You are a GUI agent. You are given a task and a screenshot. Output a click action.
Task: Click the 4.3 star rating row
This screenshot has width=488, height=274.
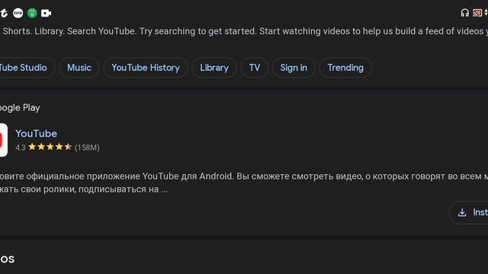58,147
